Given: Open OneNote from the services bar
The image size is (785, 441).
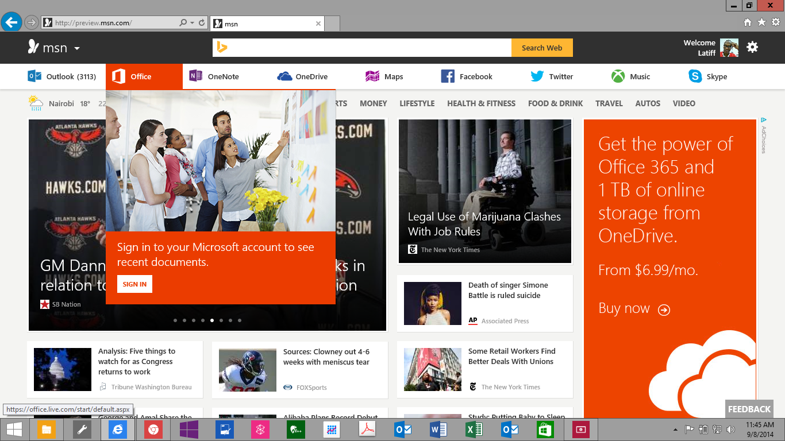Looking at the screenshot, I should pos(214,76).
